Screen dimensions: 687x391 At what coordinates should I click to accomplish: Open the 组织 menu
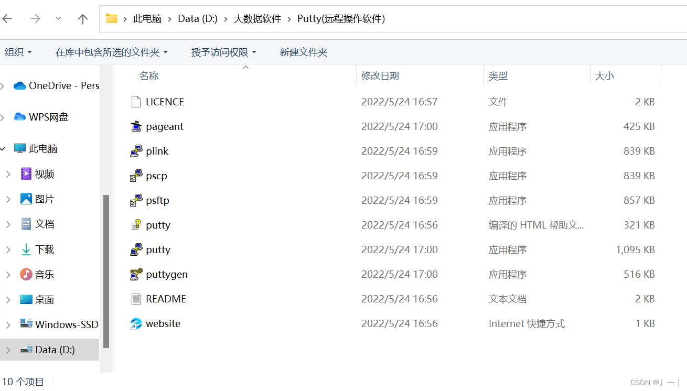[x=18, y=52]
